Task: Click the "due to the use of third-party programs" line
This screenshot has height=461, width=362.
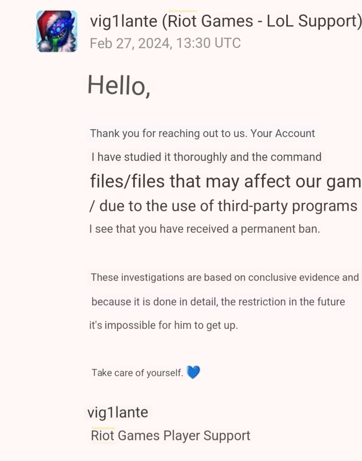Action: 228,206
